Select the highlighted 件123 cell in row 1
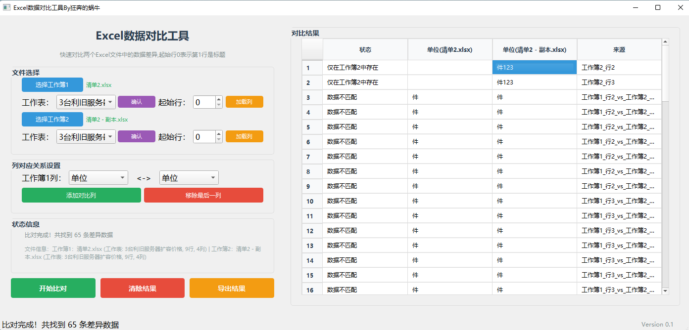The height and width of the screenshot is (330, 689). [x=535, y=67]
